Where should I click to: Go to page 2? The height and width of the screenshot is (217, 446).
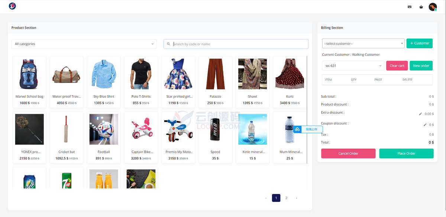pyautogui.click(x=286, y=198)
